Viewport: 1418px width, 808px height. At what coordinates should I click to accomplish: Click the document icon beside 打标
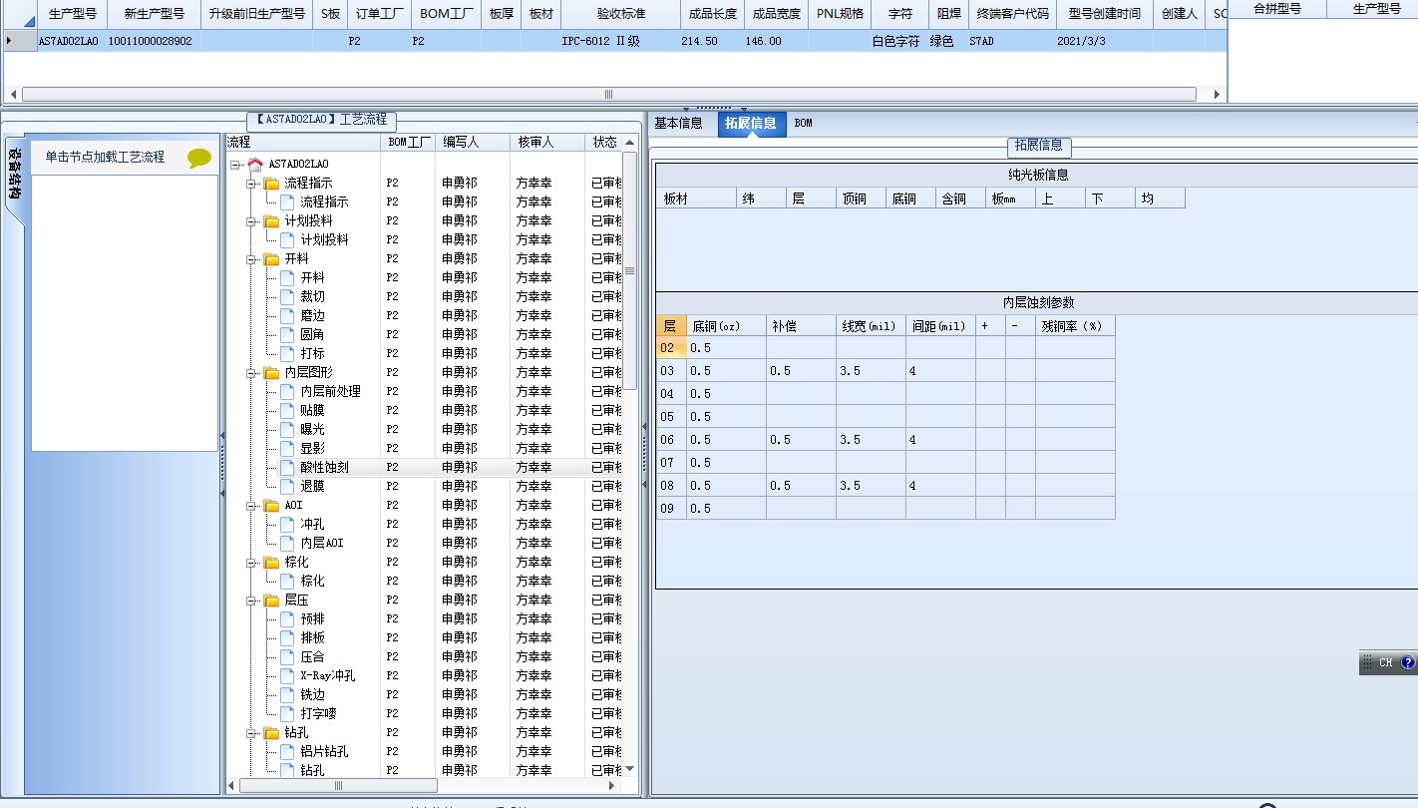click(287, 353)
